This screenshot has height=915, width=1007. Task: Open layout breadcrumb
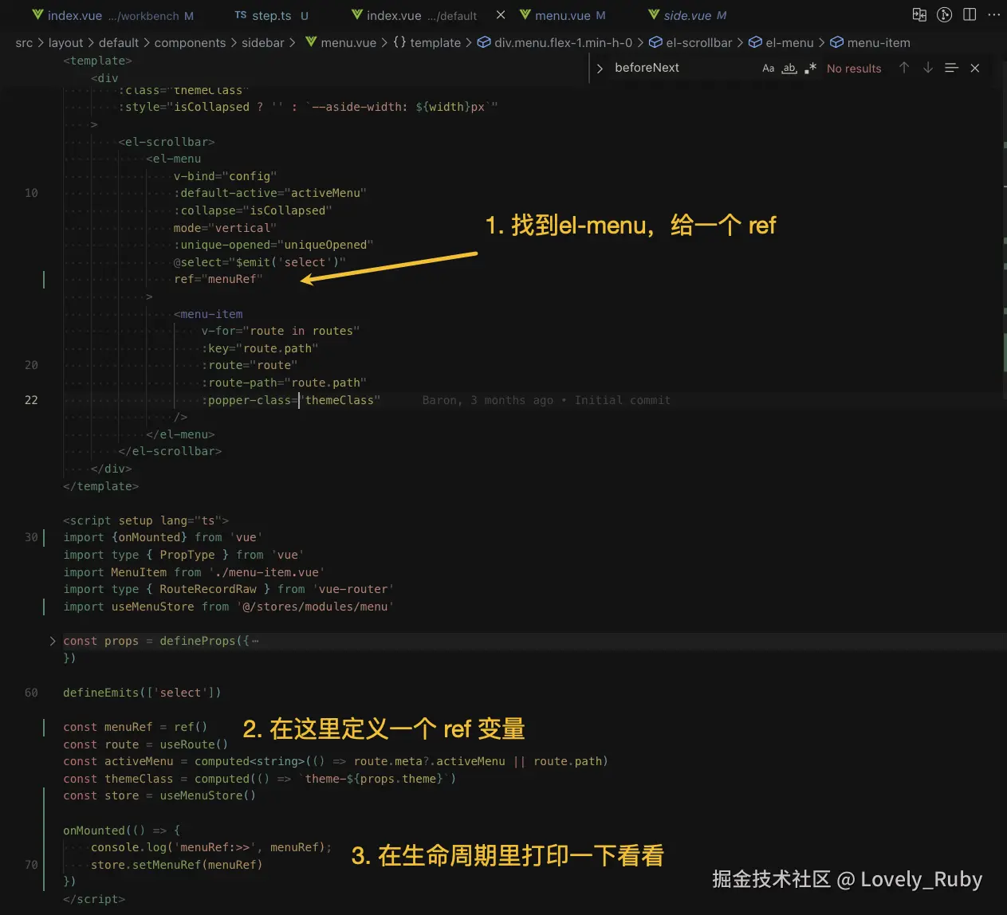[65, 42]
